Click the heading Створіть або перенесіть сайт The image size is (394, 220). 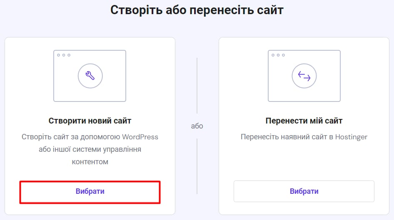tap(197, 10)
